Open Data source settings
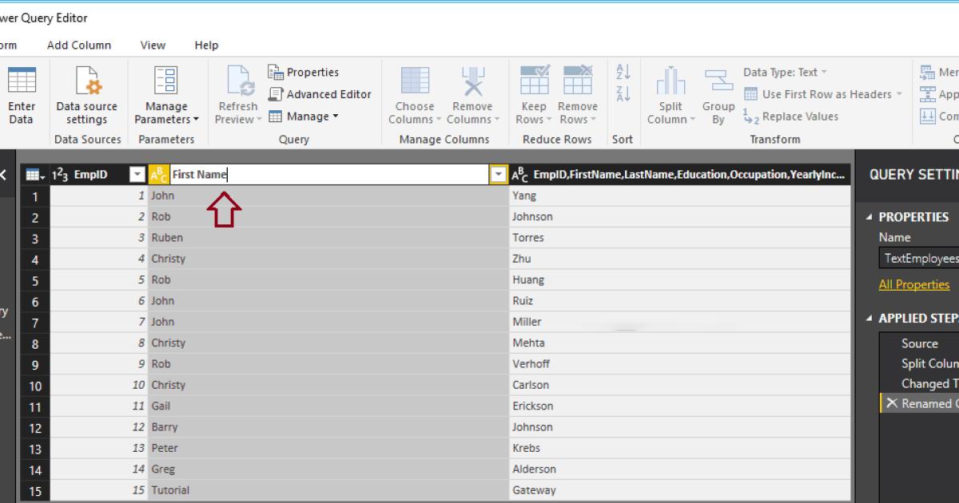 [86, 81]
